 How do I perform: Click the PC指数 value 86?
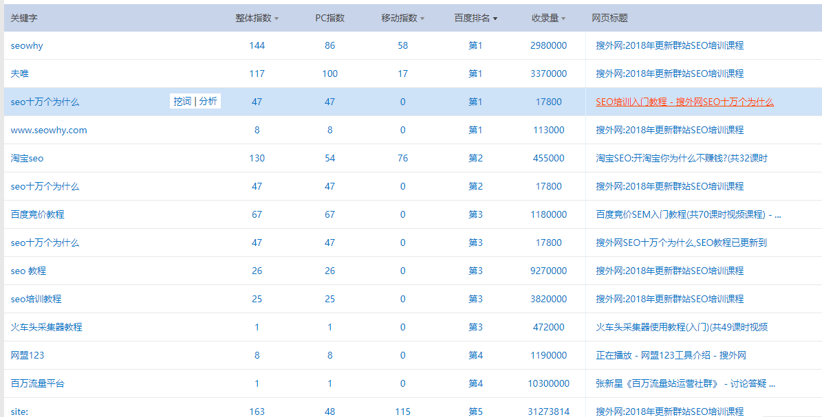329,45
